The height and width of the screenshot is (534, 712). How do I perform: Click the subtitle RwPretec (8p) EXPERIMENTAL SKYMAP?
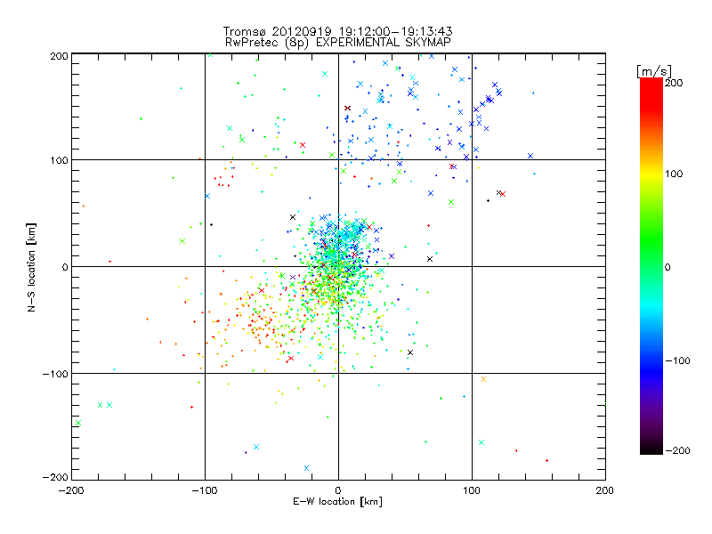pos(338,43)
